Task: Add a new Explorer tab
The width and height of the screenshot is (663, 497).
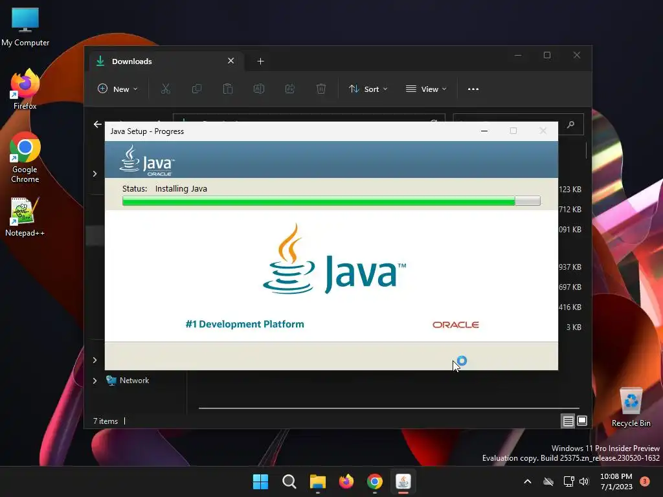Action: tap(260, 61)
